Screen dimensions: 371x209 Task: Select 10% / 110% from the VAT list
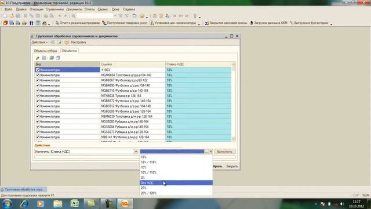pos(176,172)
